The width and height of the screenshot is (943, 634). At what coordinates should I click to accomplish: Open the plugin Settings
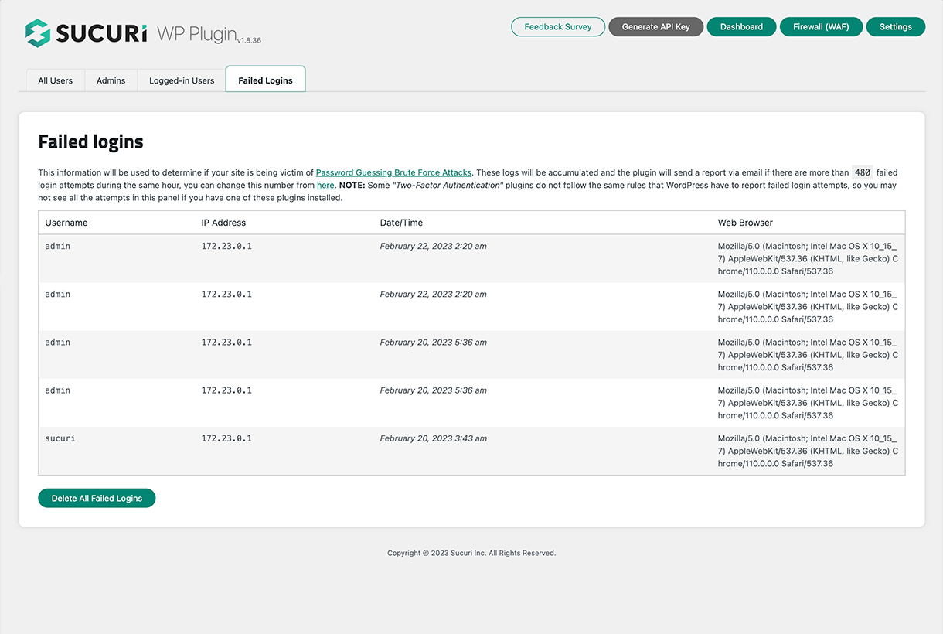(x=895, y=26)
